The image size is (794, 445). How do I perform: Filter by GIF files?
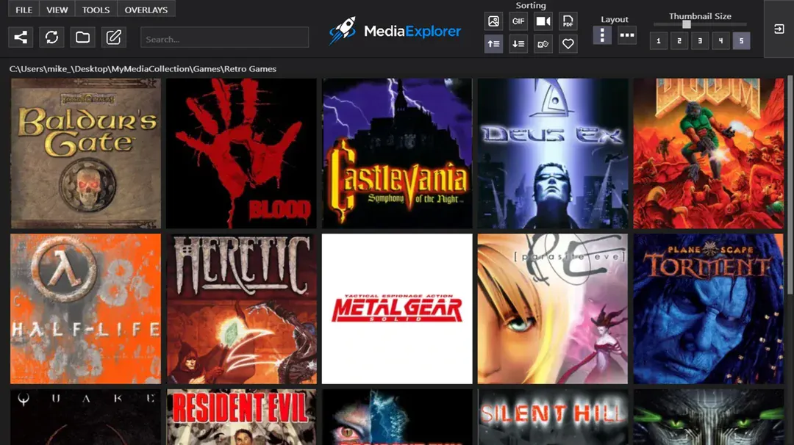[x=518, y=21]
